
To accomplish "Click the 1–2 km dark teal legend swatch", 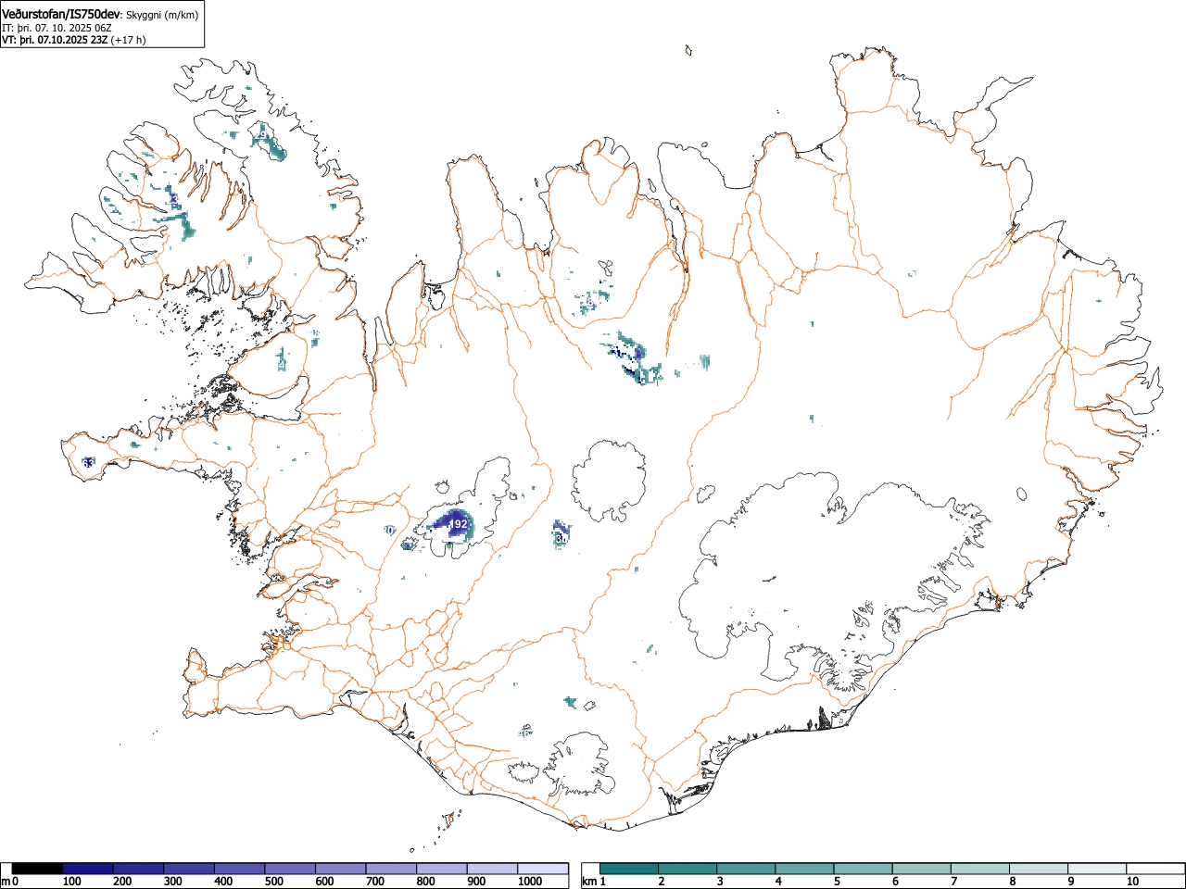I will (x=630, y=869).
